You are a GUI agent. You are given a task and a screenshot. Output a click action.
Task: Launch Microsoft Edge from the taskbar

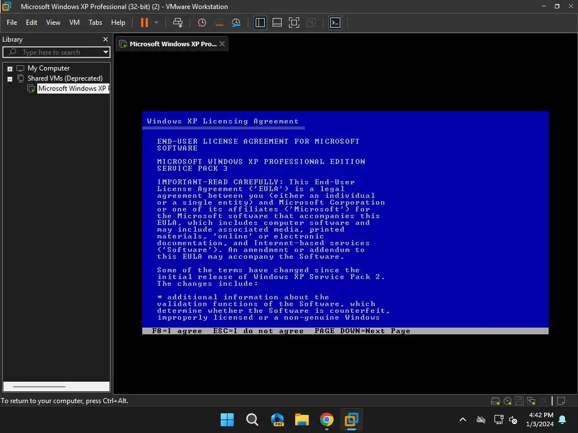point(277,419)
